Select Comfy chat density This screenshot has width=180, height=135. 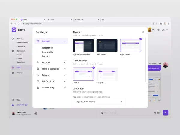pos(83,74)
